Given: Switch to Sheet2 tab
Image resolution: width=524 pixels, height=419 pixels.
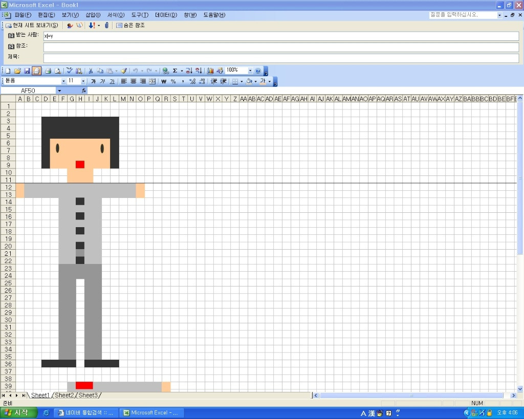Looking at the screenshot, I should [64, 395].
